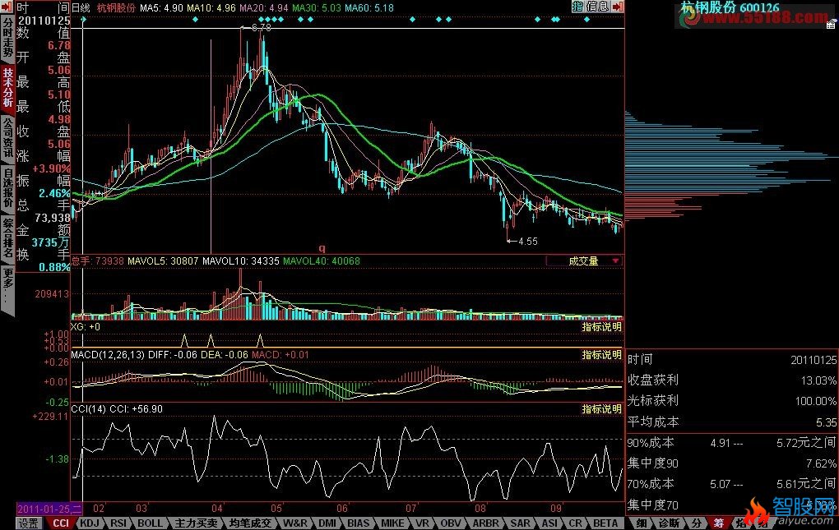Click the MAVOL40: 40068 label
Image resolution: width=839 pixels, height=530 pixels.
click(x=322, y=260)
